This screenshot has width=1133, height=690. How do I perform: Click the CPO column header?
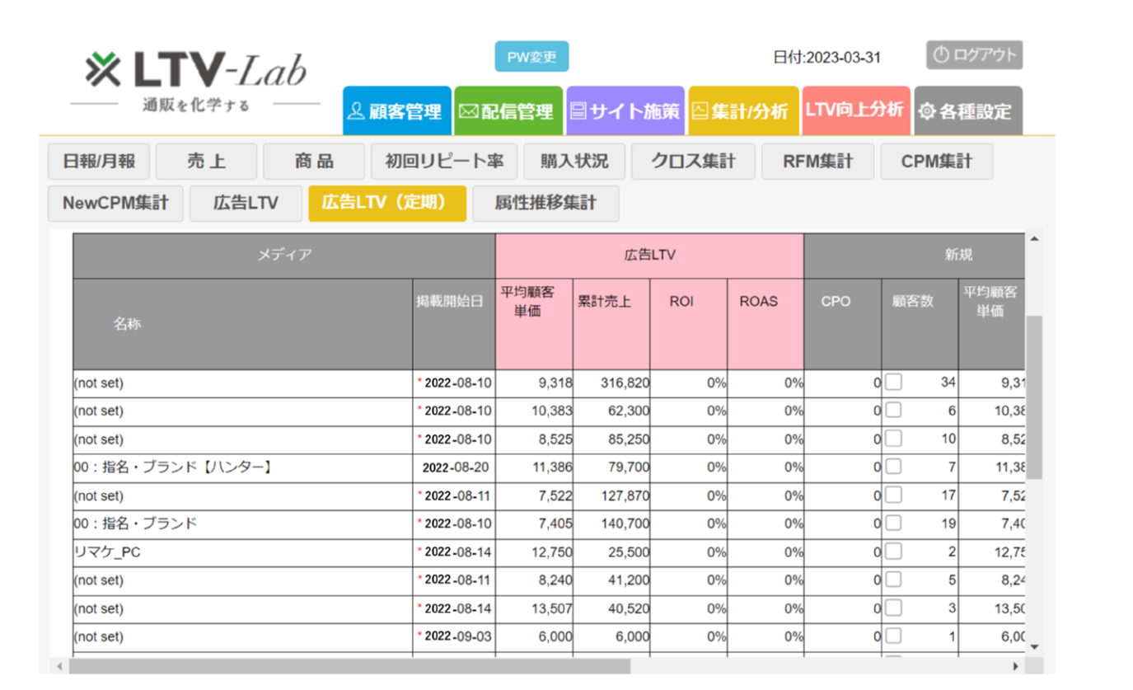pos(843,324)
